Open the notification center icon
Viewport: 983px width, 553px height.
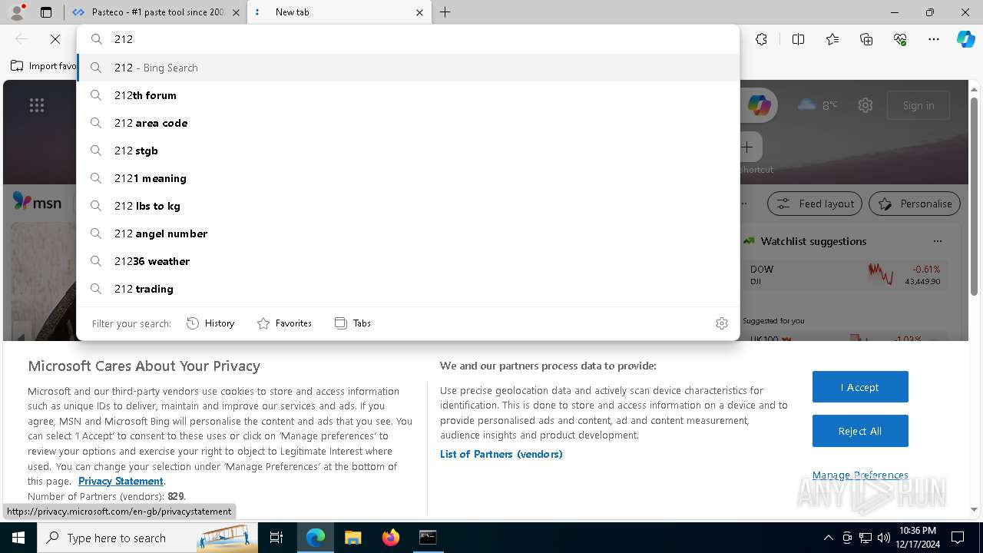958,538
